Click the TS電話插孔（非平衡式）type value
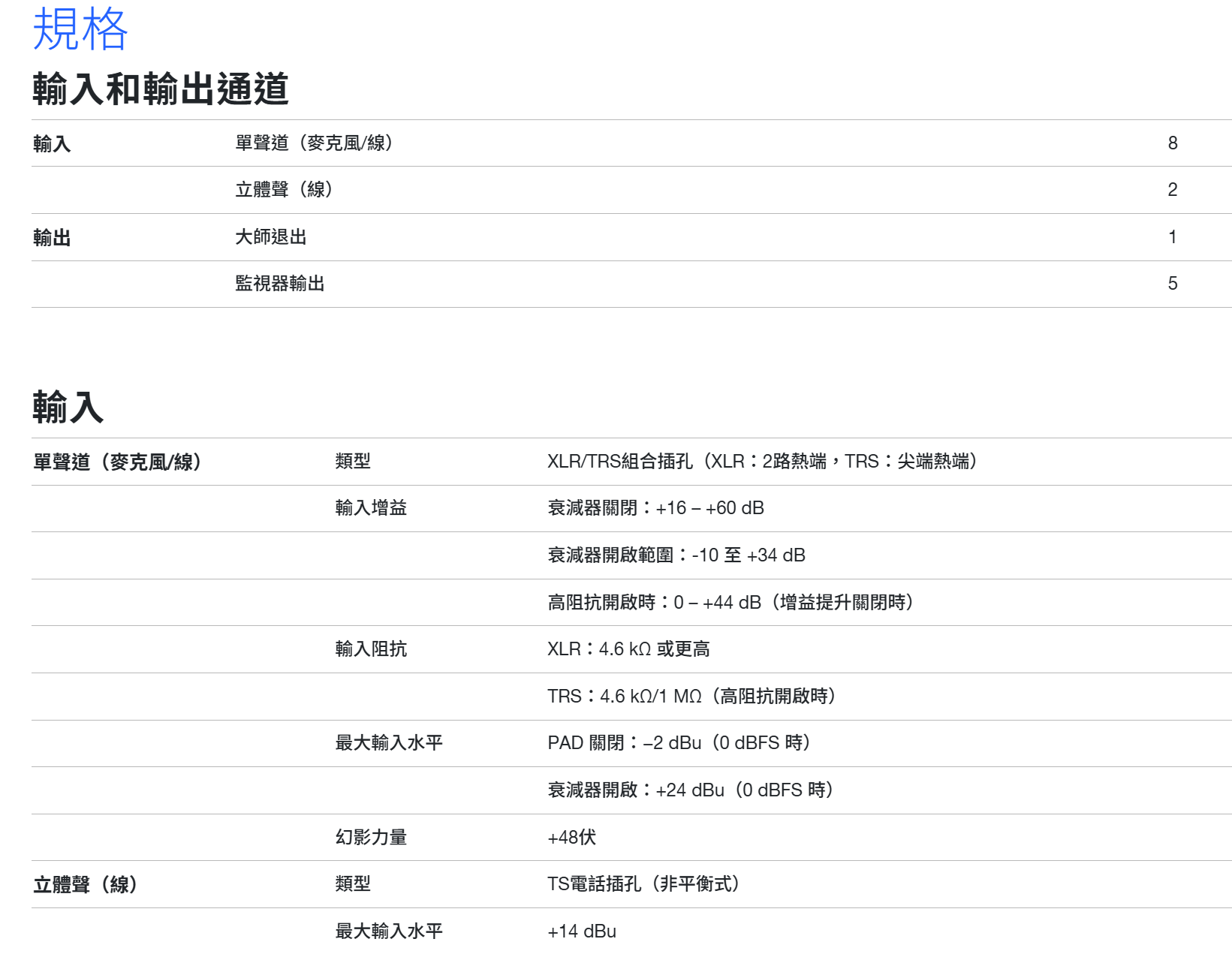1232x954 pixels. 643,884
